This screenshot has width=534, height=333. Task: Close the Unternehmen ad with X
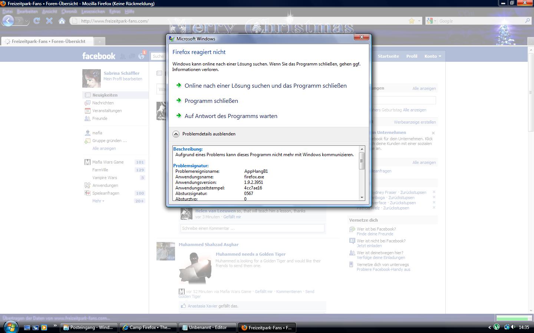(x=433, y=133)
